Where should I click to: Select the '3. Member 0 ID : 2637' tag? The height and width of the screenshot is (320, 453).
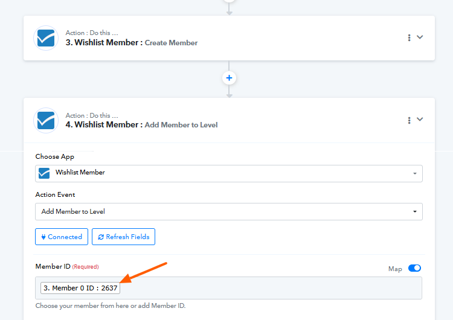tap(80, 288)
